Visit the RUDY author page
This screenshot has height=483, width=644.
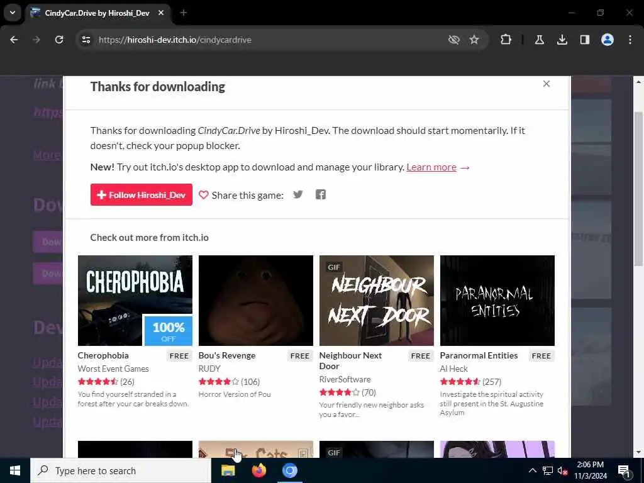(x=209, y=369)
